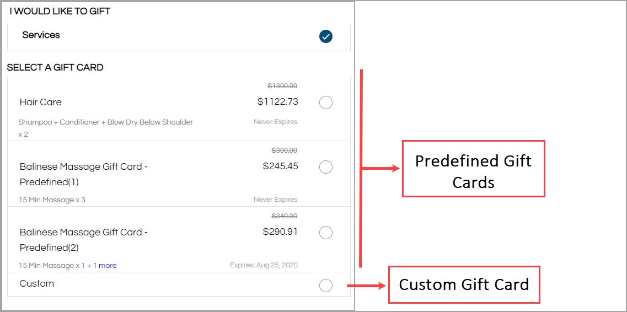
Task: Open the '+ 1 more' services link
Action: pyautogui.click(x=102, y=265)
